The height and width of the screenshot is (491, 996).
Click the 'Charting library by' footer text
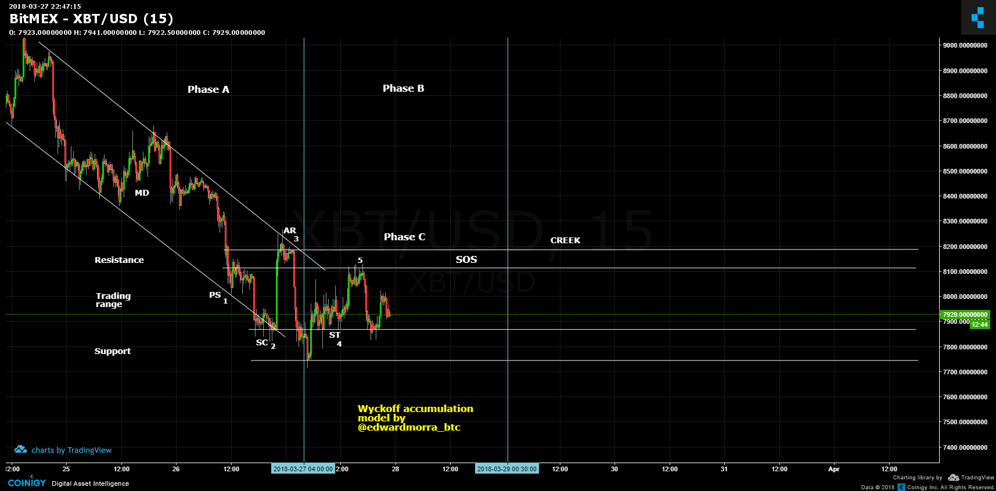coord(918,478)
